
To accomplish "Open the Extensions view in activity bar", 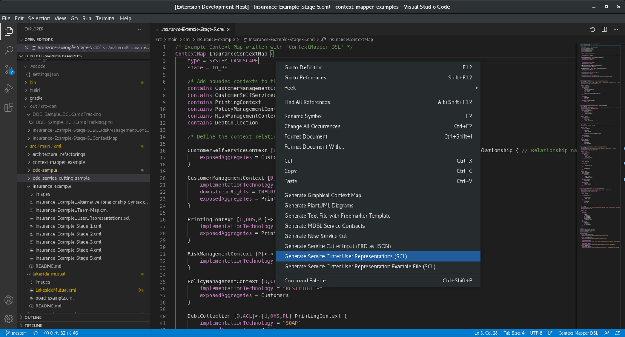I will [x=8, y=107].
